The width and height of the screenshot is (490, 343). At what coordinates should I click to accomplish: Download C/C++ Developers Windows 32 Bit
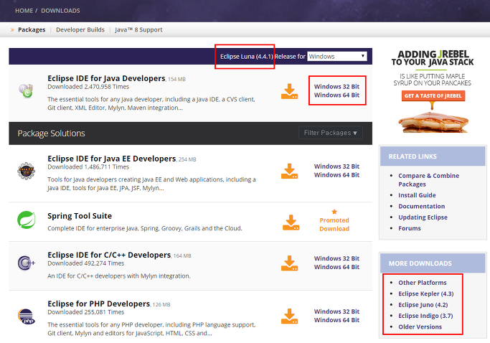coord(336,258)
